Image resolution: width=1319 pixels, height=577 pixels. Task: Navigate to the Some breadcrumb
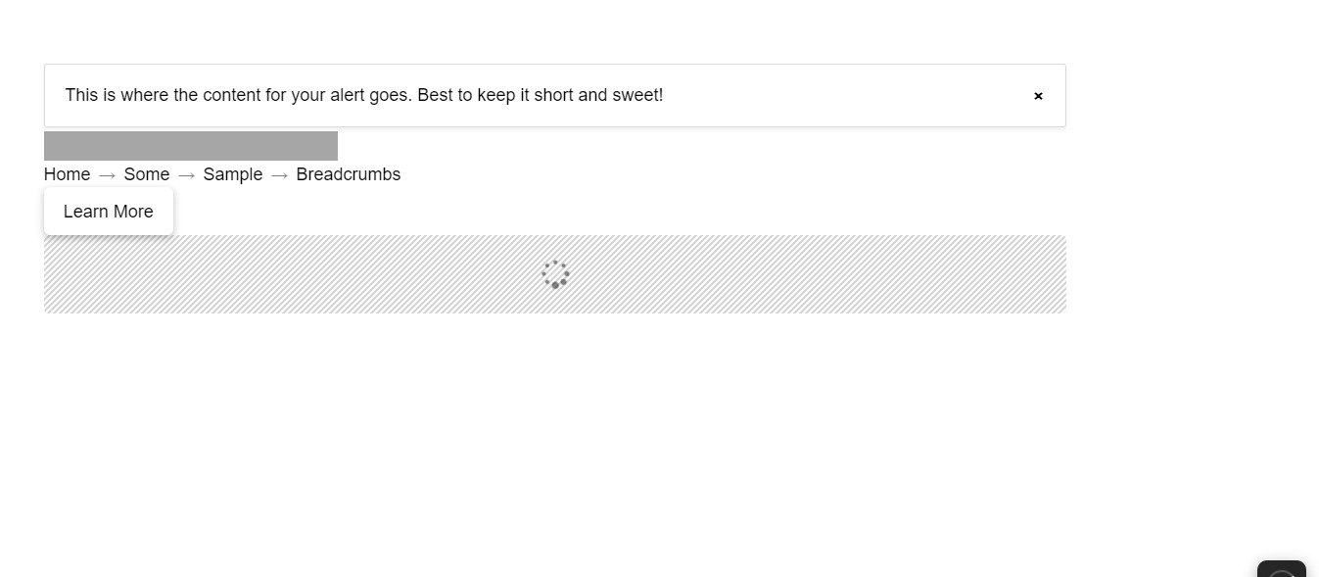pos(146,174)
